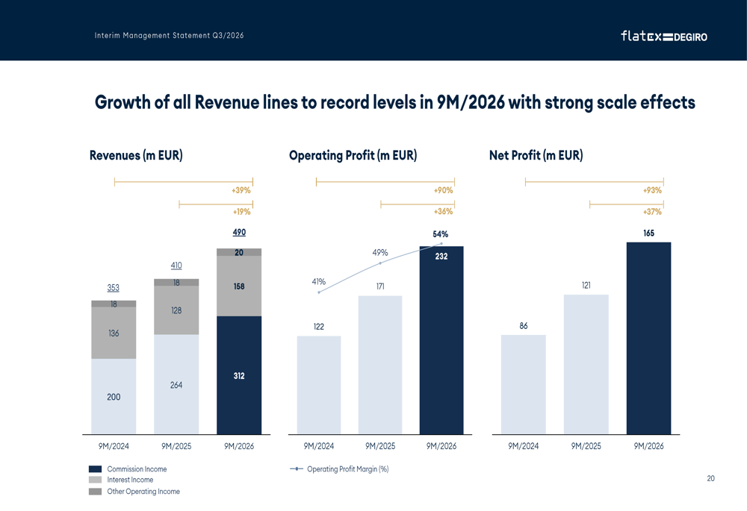This screenshot has width=747, height=511.
Task: Click the Commission Income legend color swatch
Action: 96,469
